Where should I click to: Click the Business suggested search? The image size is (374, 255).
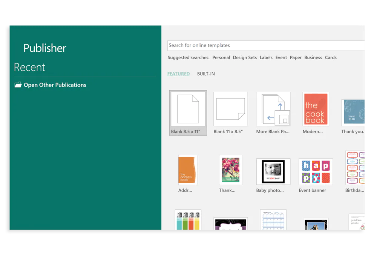[313, 57]
